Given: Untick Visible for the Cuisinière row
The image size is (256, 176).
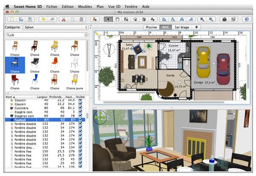Looking at the screenshot, I should coord(80,108).
